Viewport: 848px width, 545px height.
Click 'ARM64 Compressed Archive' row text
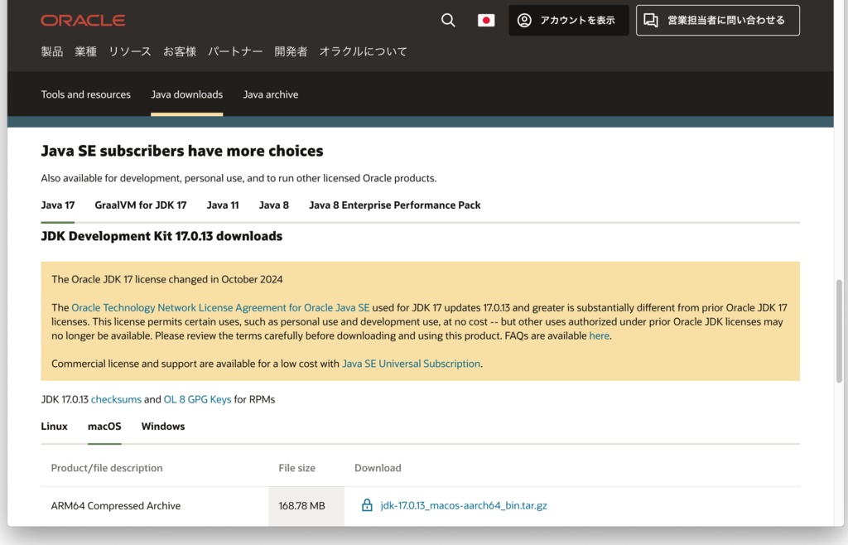coord(116,506)
